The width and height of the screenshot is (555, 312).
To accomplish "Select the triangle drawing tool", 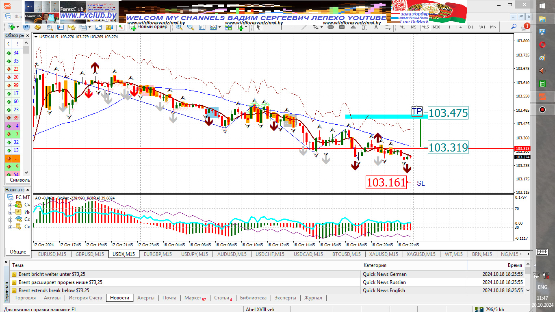I will click(353, 27).
